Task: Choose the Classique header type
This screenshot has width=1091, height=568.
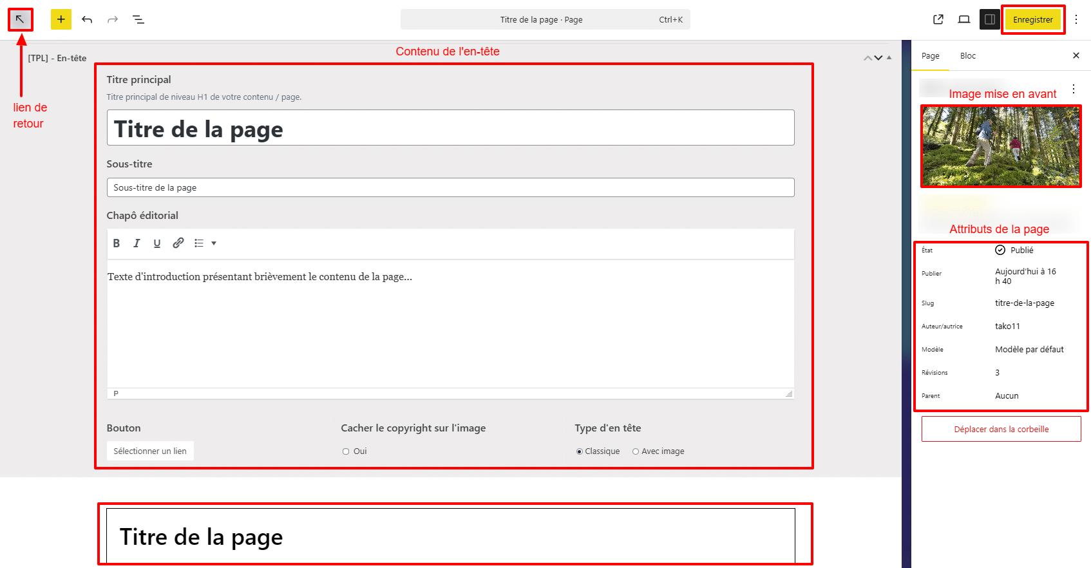Action: coord(580,451)
